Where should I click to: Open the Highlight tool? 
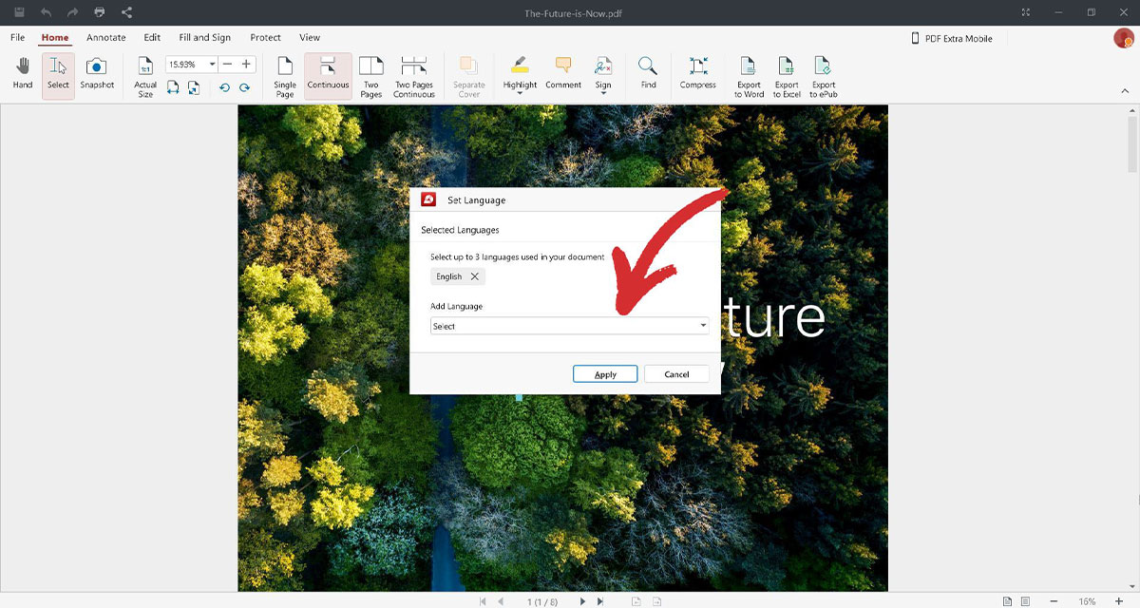[520, 72]
